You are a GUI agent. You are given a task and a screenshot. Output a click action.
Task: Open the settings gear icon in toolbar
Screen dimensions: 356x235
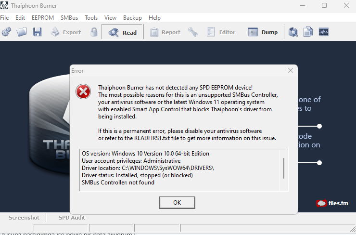(x=6, y=32)
